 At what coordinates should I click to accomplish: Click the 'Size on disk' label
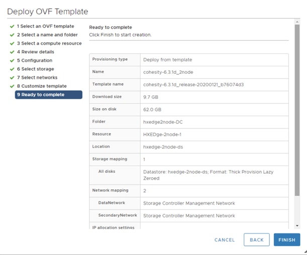105,109
